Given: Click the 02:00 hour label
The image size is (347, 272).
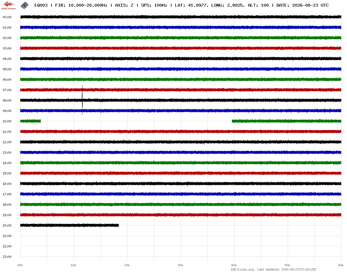Looking at the screenshot, I should pyautogui.click(x=7, y=38).
